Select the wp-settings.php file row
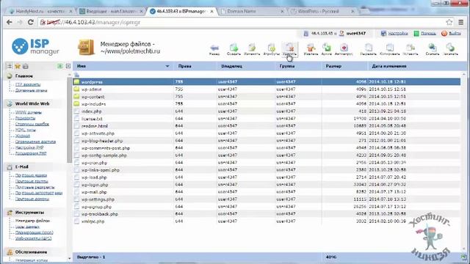This screenshot has width=470, height=264. (x=267, y=199)
